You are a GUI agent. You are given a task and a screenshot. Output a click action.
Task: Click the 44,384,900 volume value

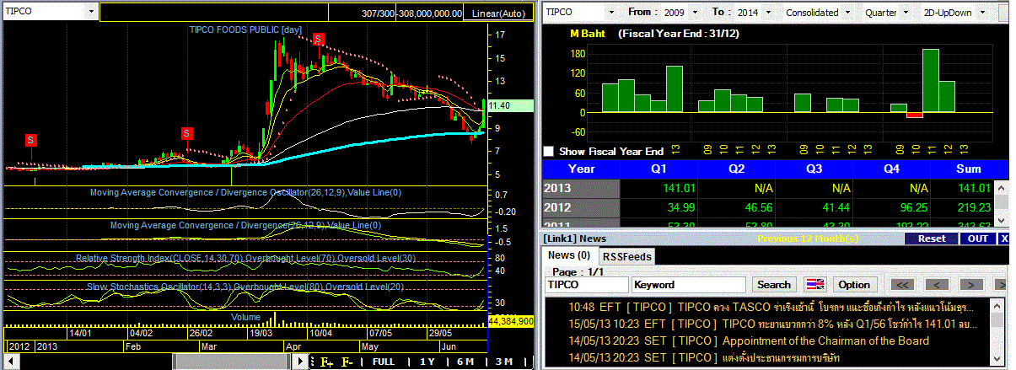tap(511, 321)
